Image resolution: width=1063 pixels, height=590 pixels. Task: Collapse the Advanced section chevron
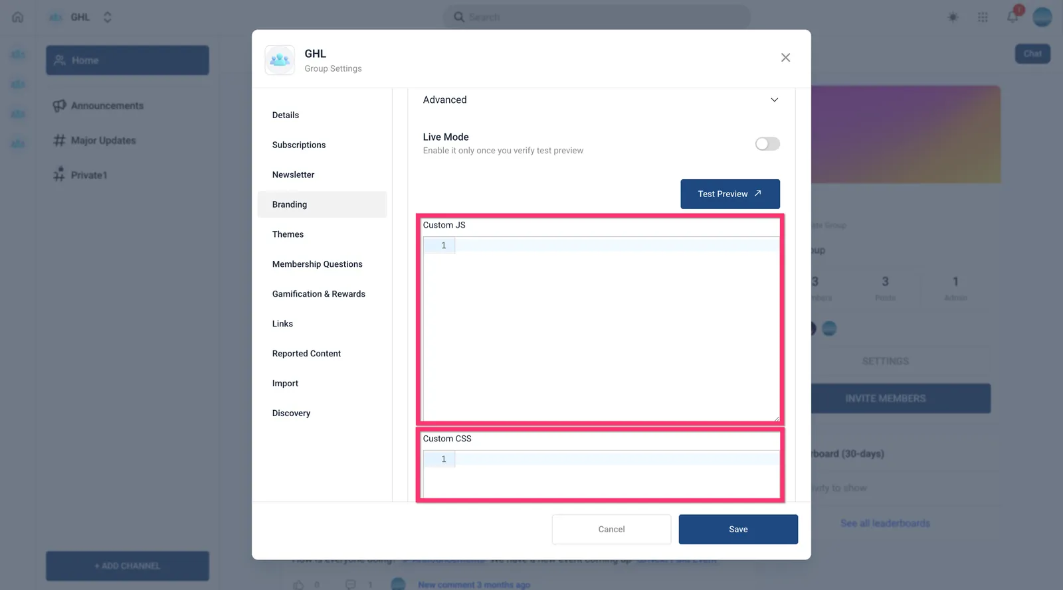(774, 100)
